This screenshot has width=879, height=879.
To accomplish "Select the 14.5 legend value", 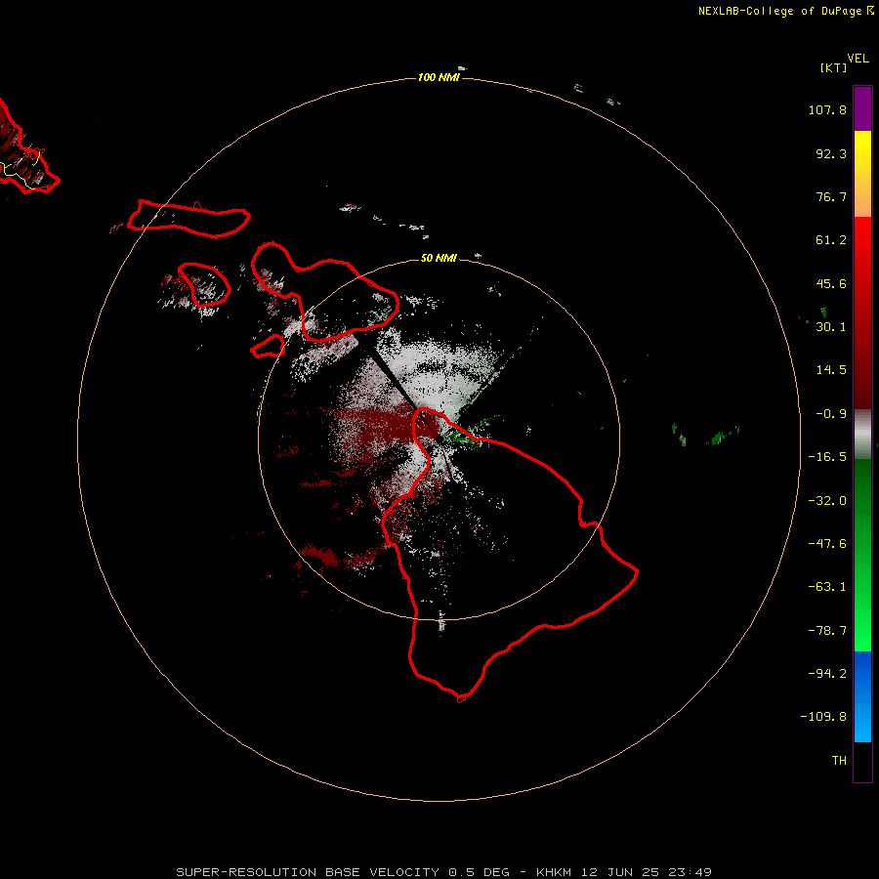I will click(x=831, y=370).
